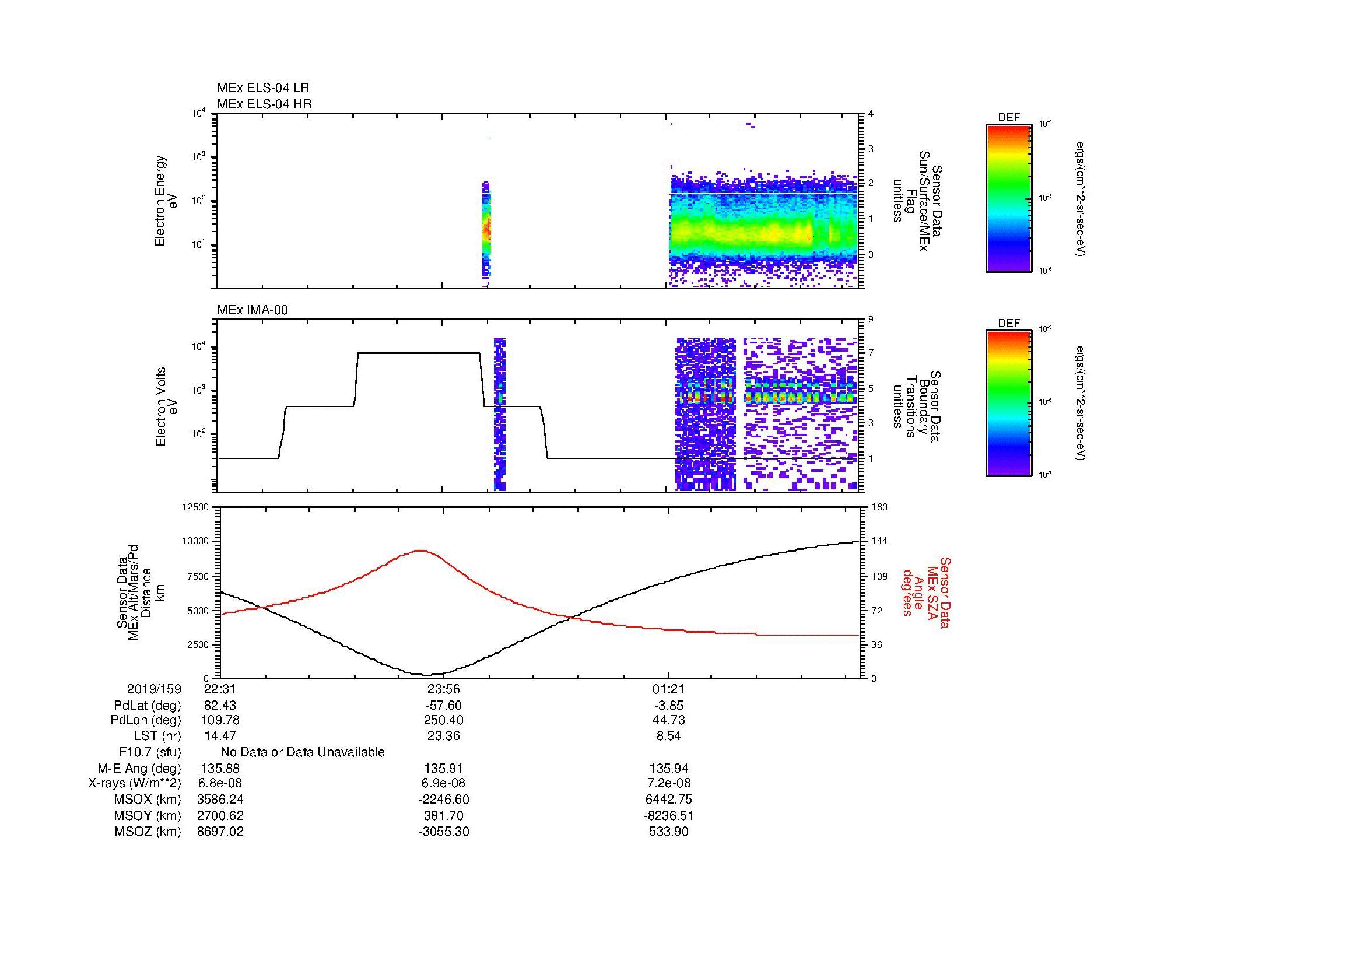Click the 'Sensor Data MEx Alt/Mars/Pd Distance km' label
The width and height of the screenshot is (1364, 964).
pyautogui.click(x=141, y=592)
